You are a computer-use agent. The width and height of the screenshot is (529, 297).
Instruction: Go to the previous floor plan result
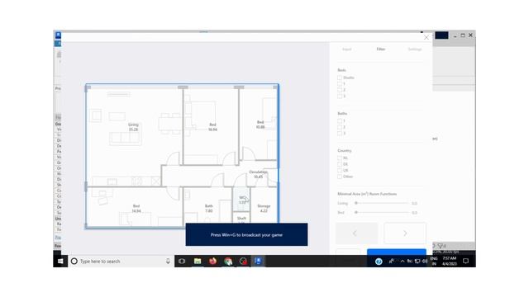coord(356,233)
